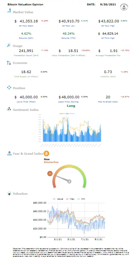Click the Transaction Count (24H) label

tap(26, 55)
